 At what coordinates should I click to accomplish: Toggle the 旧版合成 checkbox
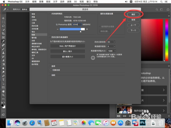tap(51, 70)
